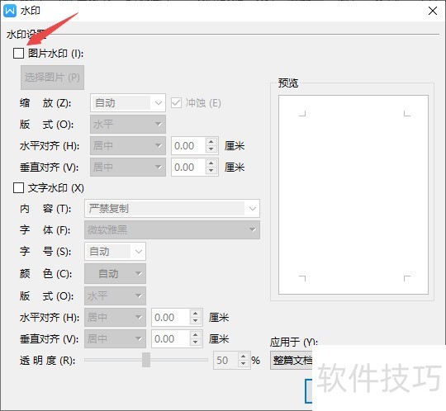Image resolution: width=446 pixels, height=411 pixels.
Task: Increase picture horizontal offset with up arrow
Action: (211, 142)
